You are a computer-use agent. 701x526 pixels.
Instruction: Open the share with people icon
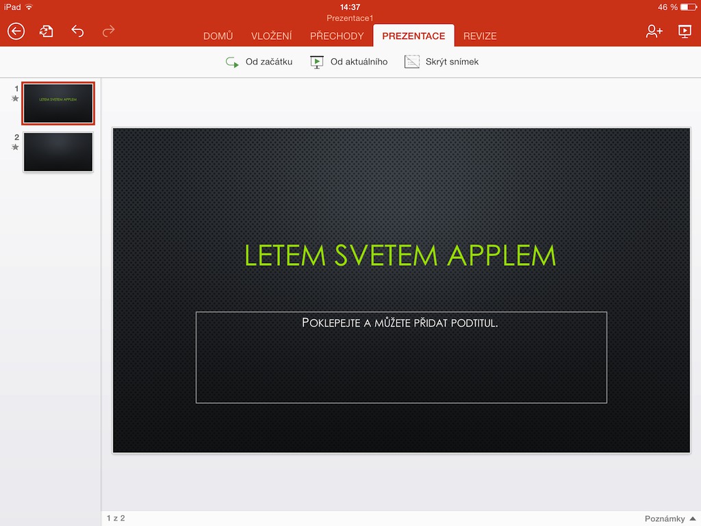pos(654,31)
